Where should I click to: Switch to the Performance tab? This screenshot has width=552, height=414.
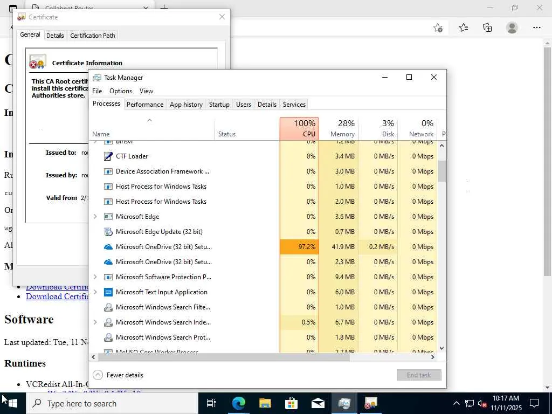(145, 105)
